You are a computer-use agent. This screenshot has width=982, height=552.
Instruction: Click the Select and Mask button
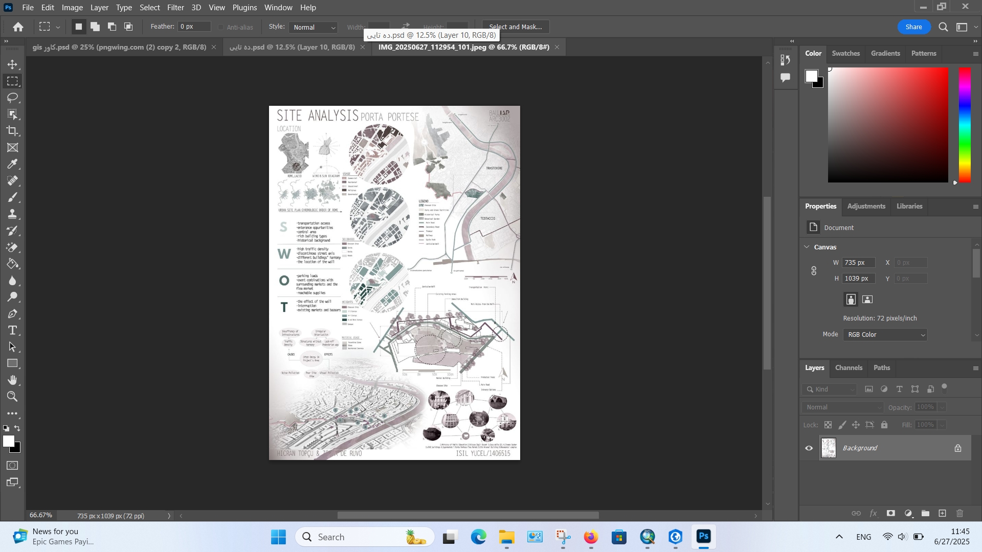coord(516,27)
